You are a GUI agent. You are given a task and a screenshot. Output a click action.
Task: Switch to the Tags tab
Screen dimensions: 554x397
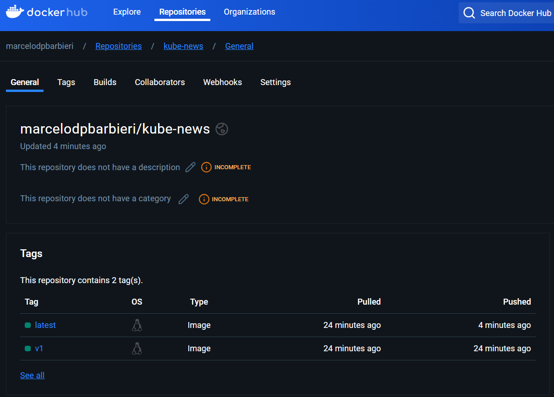click(66, 82)
